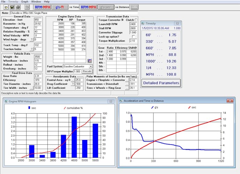Expand the Fuel System dropdown
Viewport: 240px width, 174px height.
[90, 66]
